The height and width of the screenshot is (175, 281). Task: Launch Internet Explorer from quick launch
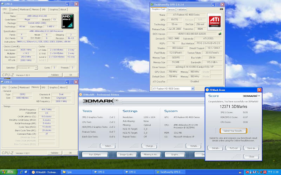[22, 172]
